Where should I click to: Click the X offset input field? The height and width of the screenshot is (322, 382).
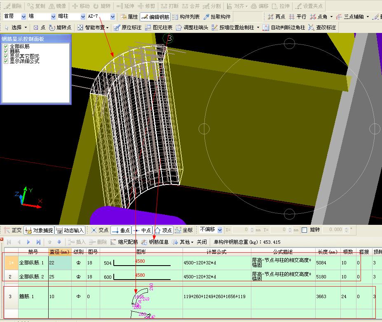(240, 230)
